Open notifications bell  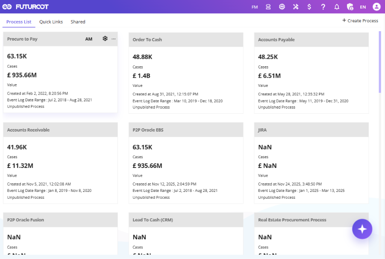coord(337,7)
